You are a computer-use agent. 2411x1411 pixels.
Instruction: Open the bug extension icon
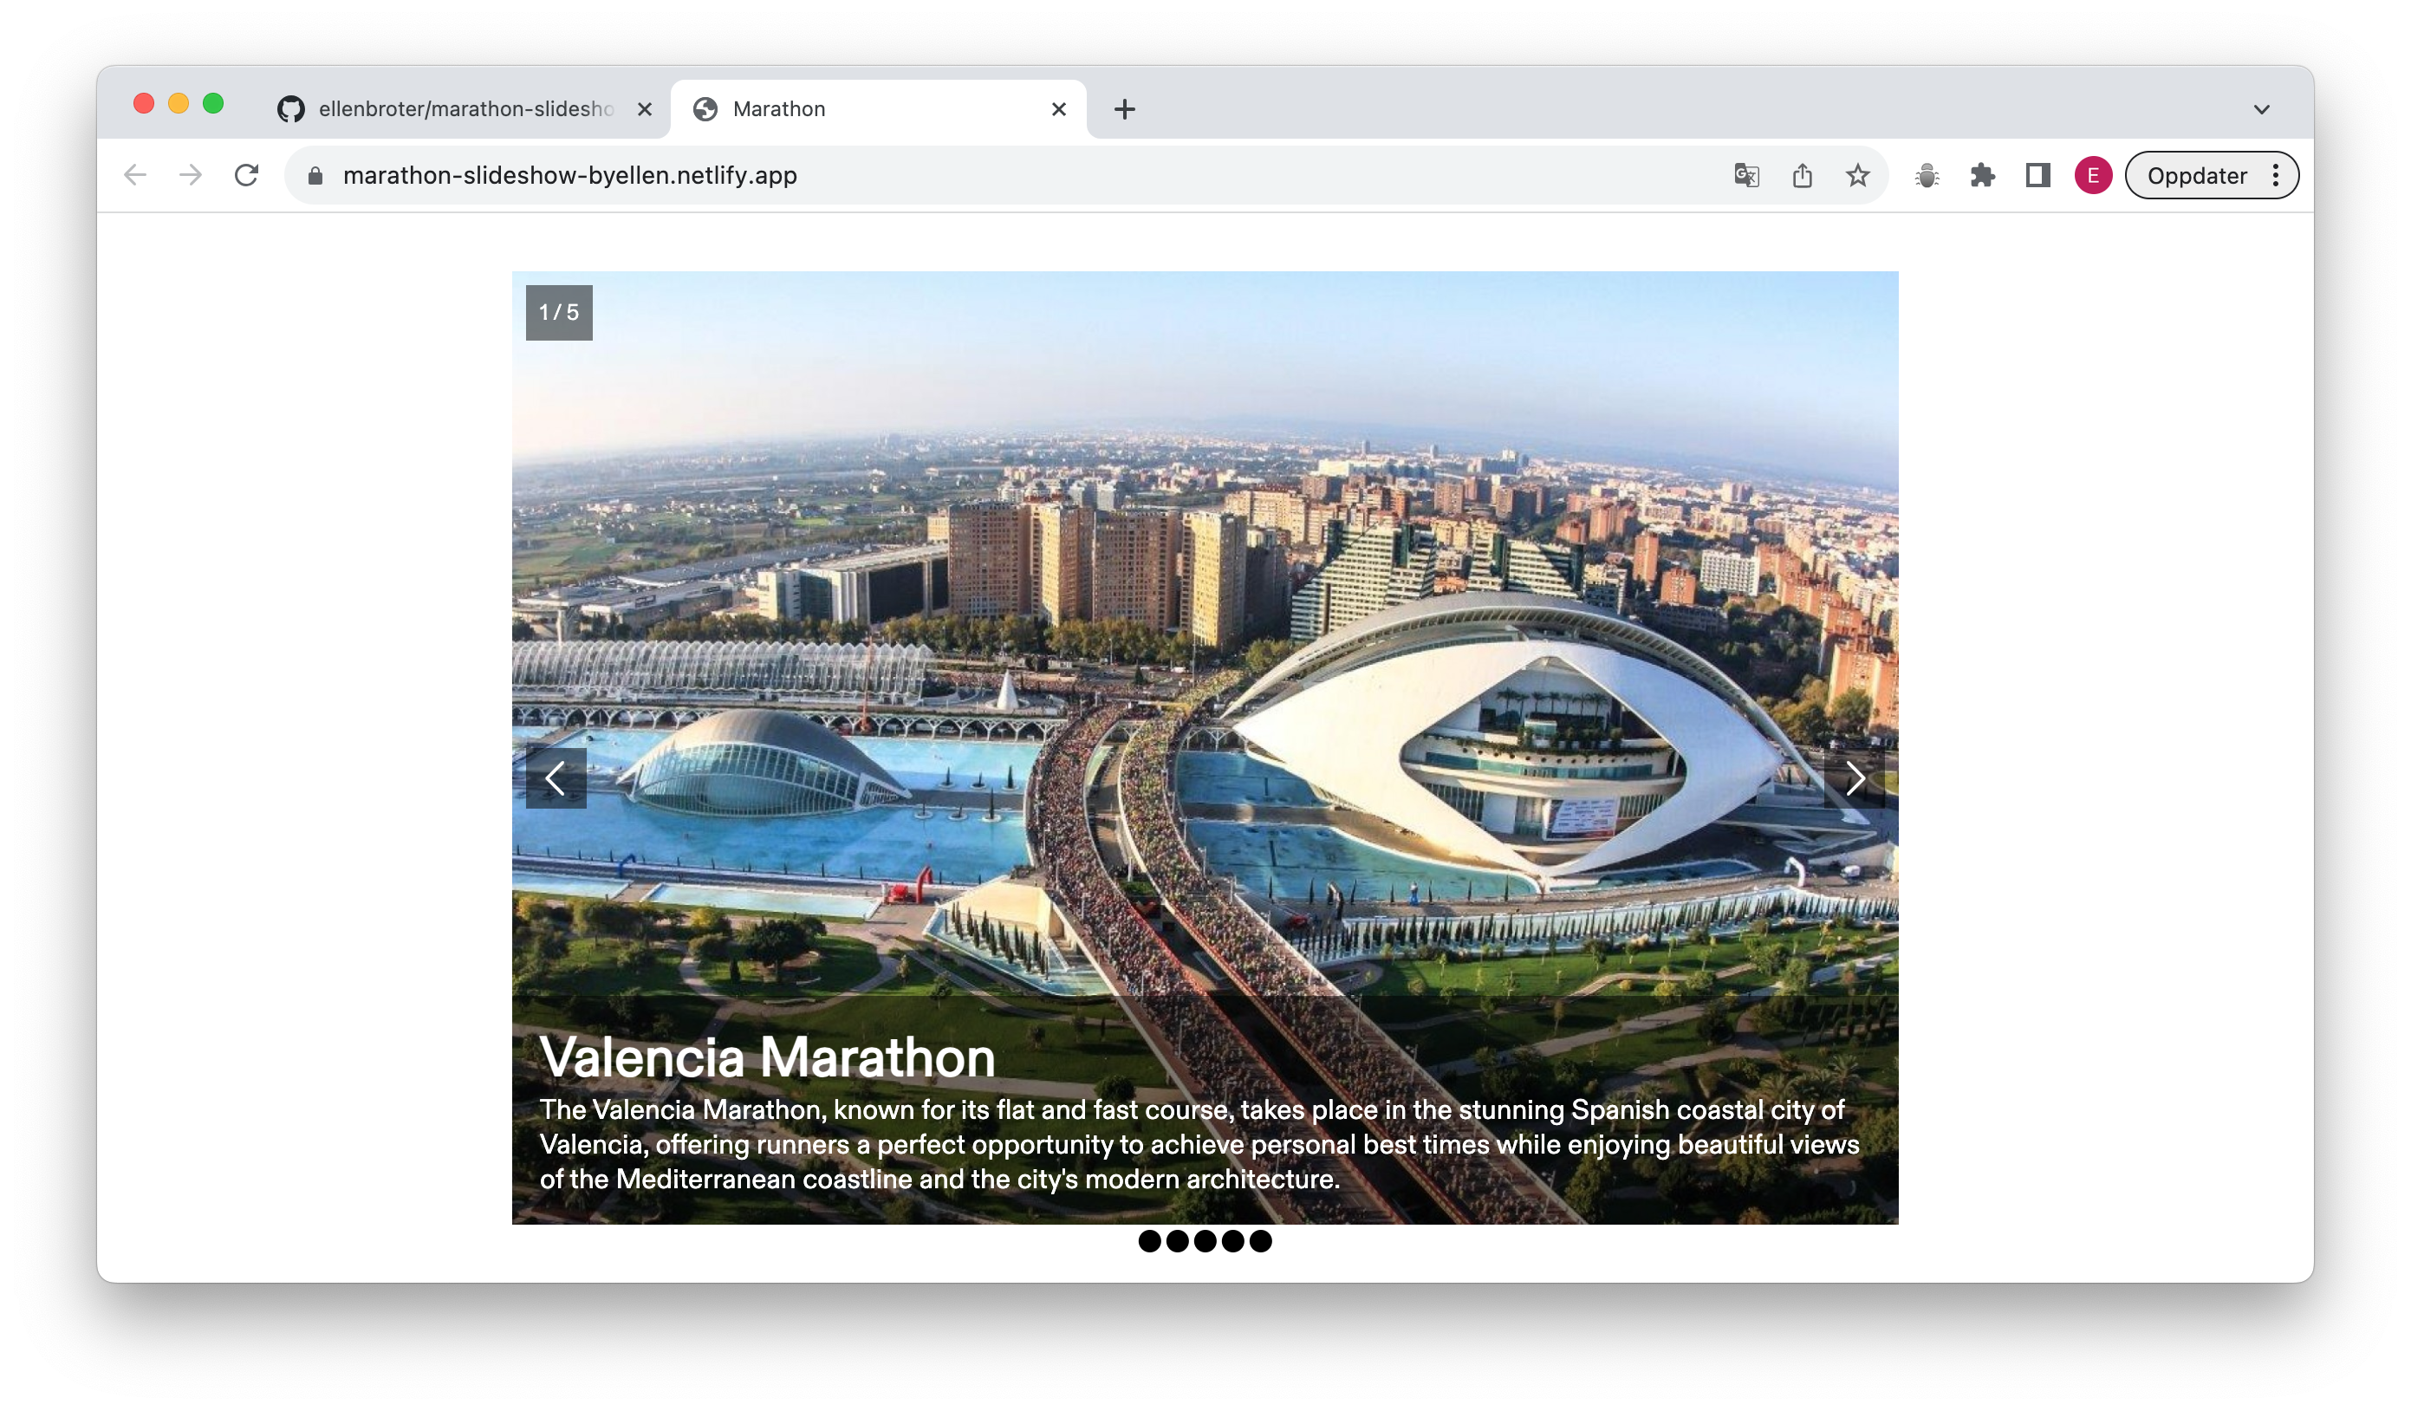click(x=1927, y=175)
